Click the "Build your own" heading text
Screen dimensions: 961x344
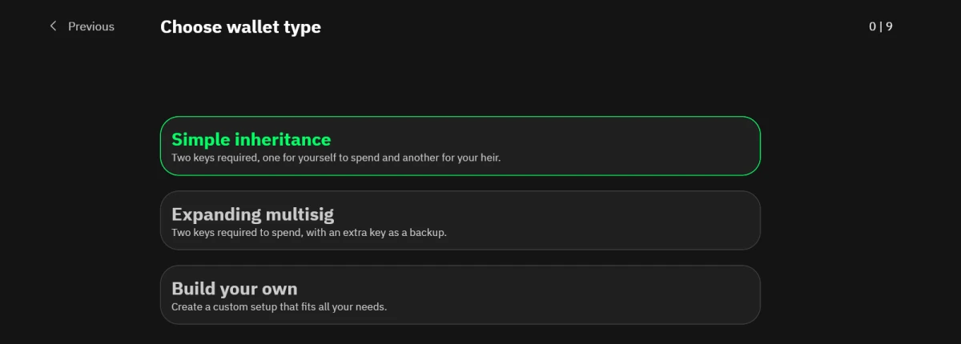pyautogui.click(x=234, y=289)
